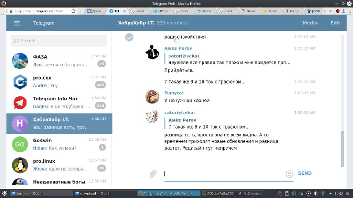
Task: Switch to the Опыт... tab
Action: [x=250, y=11]
